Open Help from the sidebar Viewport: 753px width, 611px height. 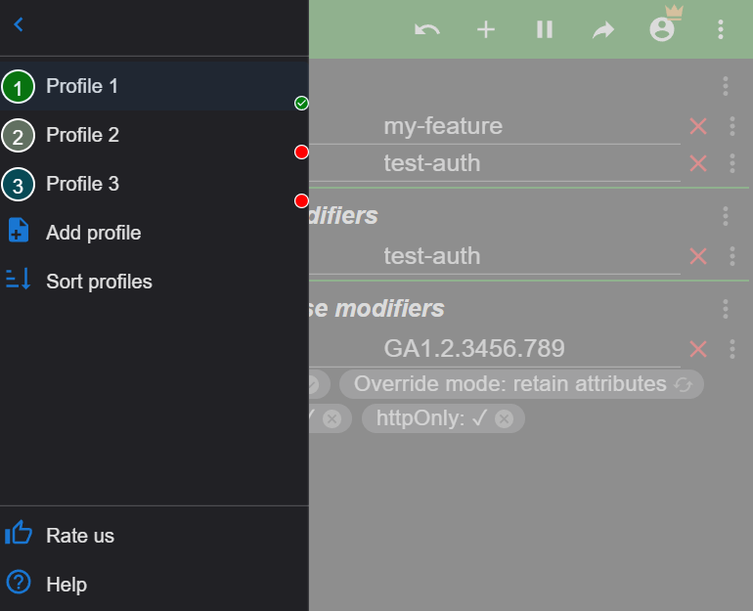click(66, 585)
